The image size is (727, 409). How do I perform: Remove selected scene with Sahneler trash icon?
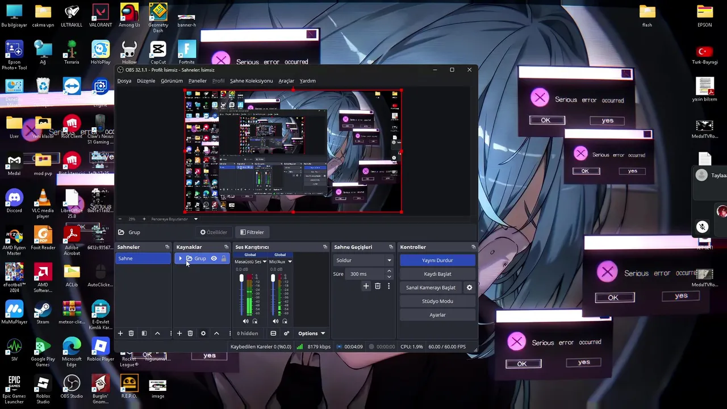131,333
